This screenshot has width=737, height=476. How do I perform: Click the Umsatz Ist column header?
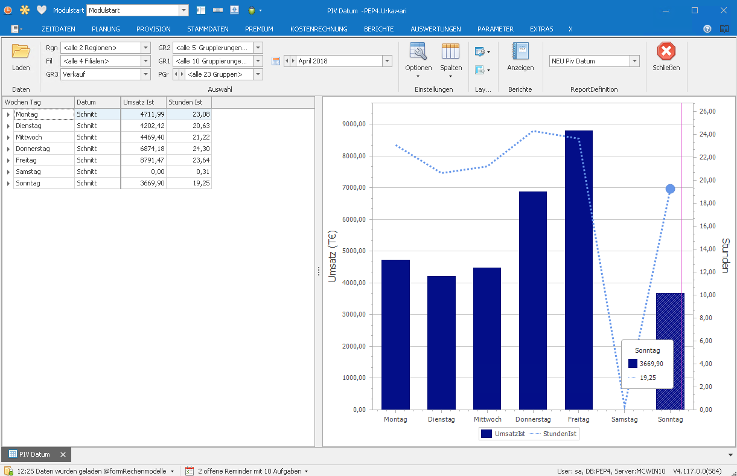click(143, 102)
